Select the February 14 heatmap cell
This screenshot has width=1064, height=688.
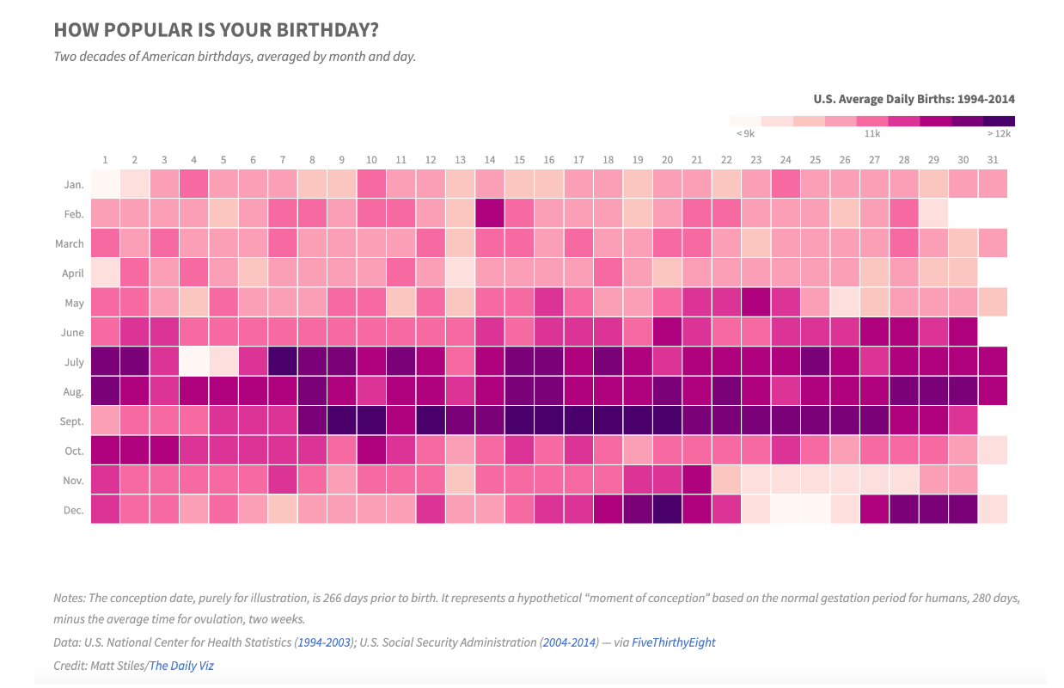tap(490, 213)
